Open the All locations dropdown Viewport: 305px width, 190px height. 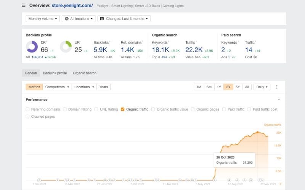pos(79,19)
